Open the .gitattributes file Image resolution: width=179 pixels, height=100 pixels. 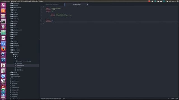(x=15, y=81)
